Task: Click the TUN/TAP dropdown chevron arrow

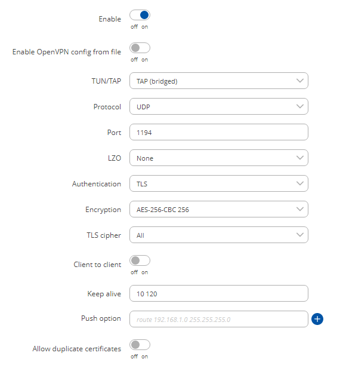Action: coord(300,81)
